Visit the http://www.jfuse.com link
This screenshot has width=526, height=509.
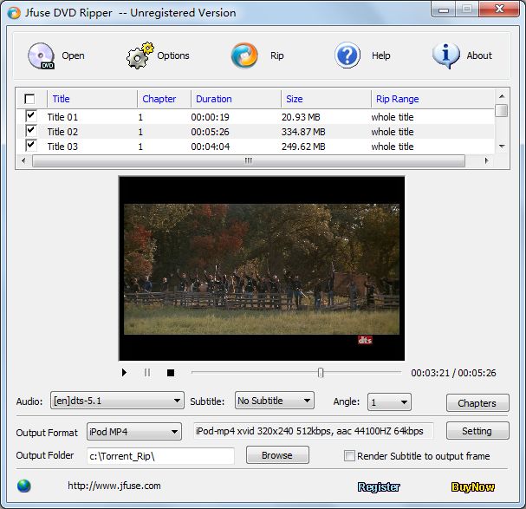click(114, 486)
